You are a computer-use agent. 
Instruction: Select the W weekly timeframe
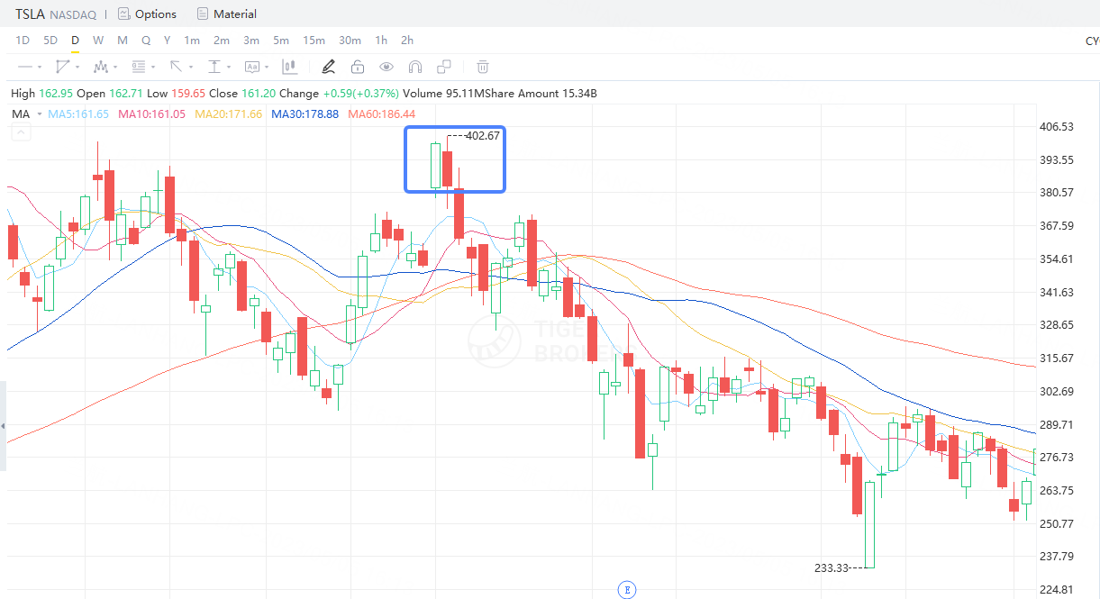click(x=98, y=41)
